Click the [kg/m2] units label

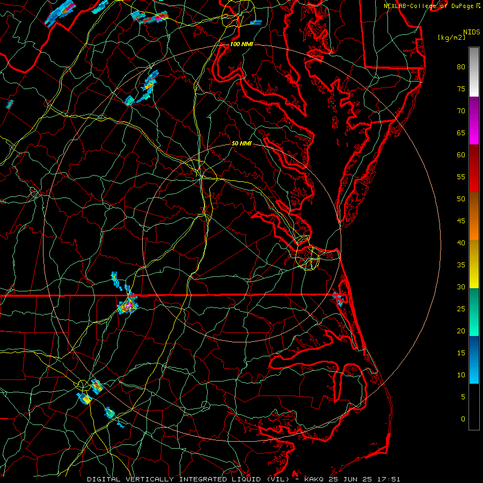pyautogui.click(x=451, y=37)
